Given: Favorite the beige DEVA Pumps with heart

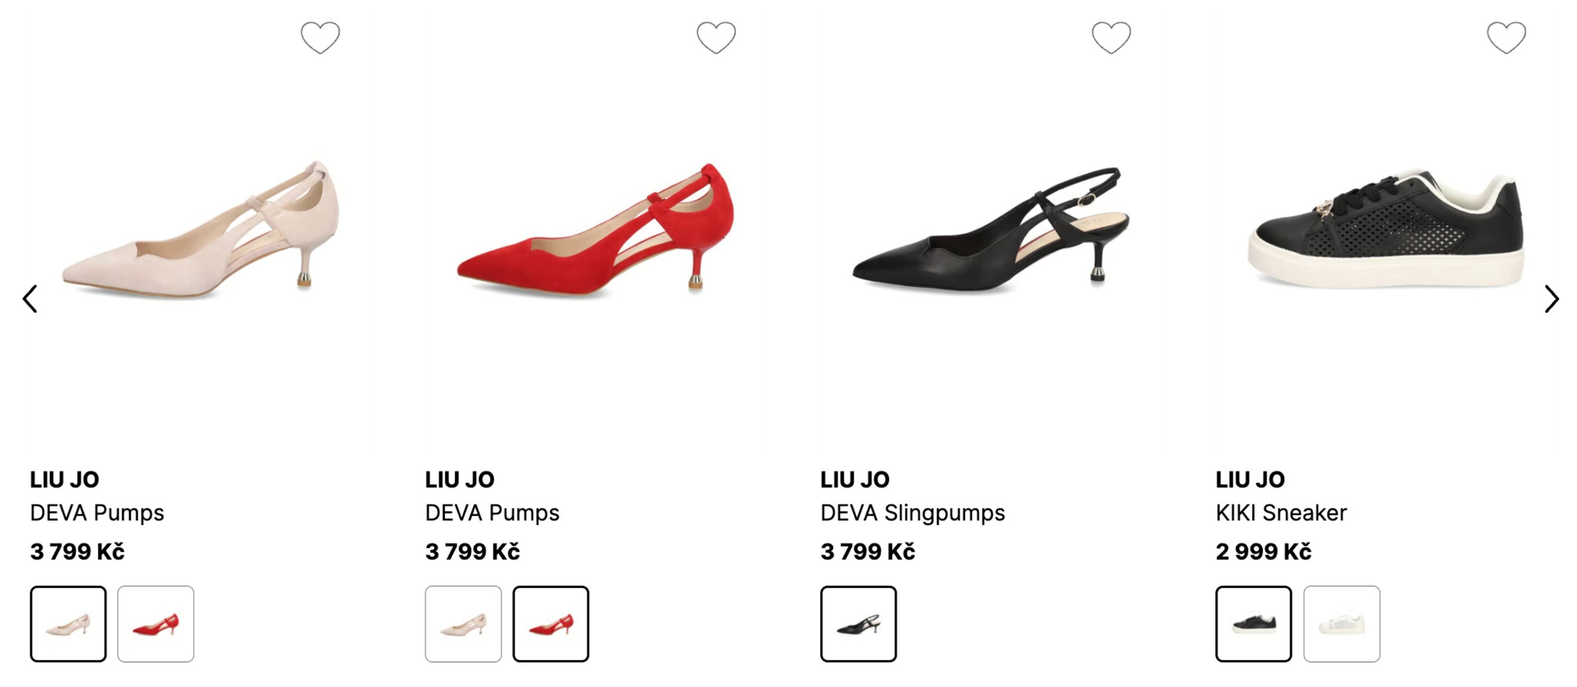Looking at the screenshot, I should [320, 37].
